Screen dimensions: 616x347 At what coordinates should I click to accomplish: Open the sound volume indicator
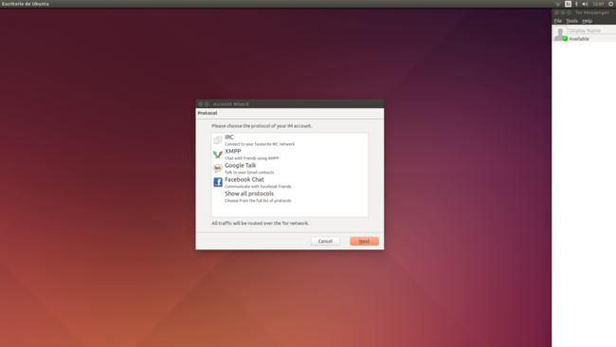[x=585, y=4]
